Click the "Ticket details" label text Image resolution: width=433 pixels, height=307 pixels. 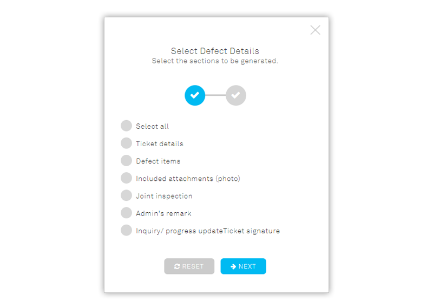click(x=159, y=143)
